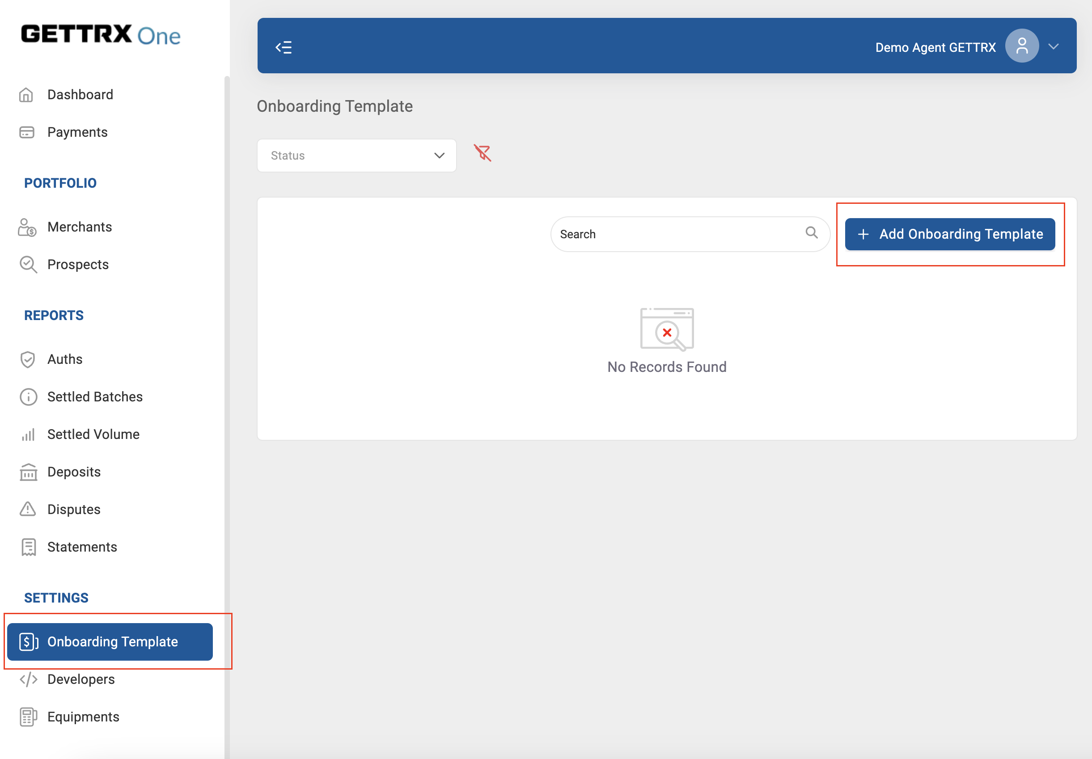Open Settled Batches report
Image resolution: width=1092 pixels, height=759 pixels.
95,396
